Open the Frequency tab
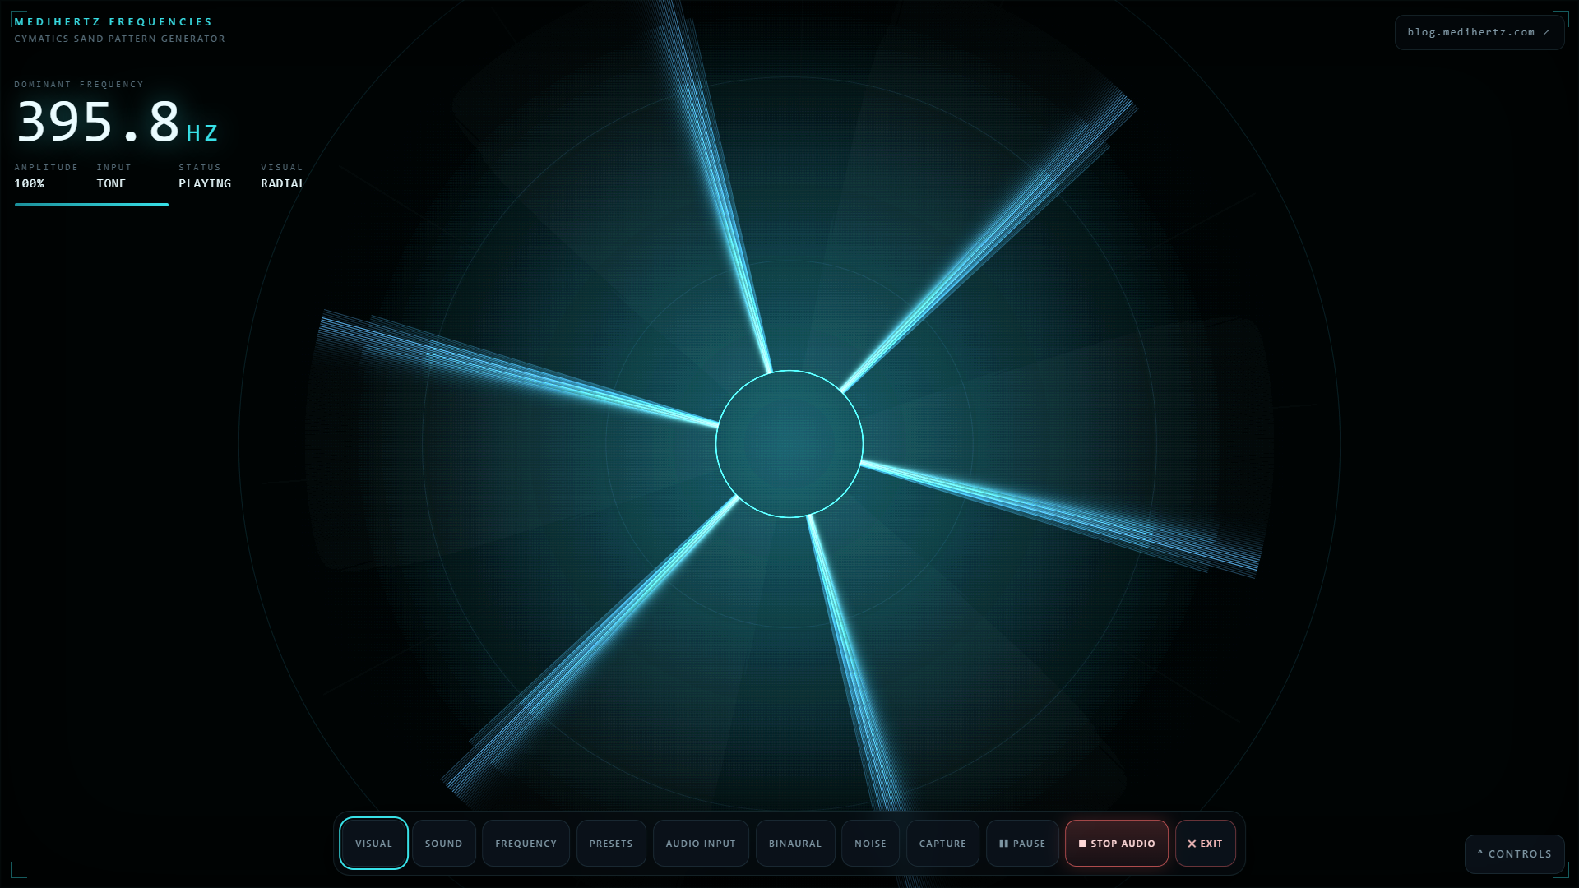 (526, 843)
